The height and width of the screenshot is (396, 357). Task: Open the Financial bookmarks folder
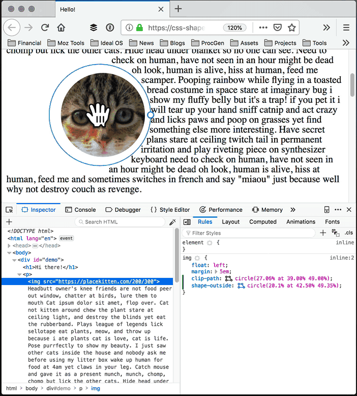click(x=24, y=43)
